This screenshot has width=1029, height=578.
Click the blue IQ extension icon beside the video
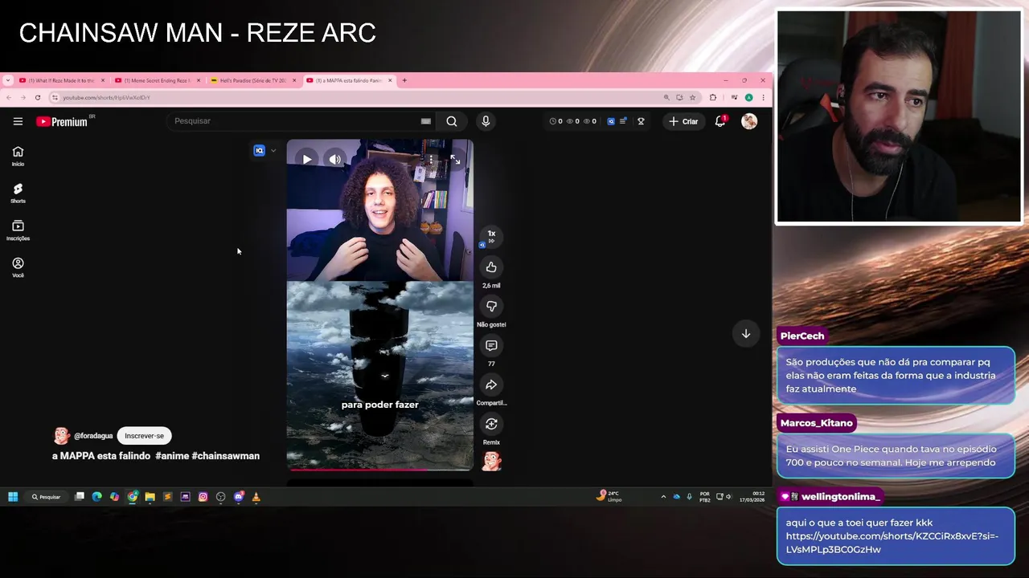pyautogui.click(x=259, y=151)
